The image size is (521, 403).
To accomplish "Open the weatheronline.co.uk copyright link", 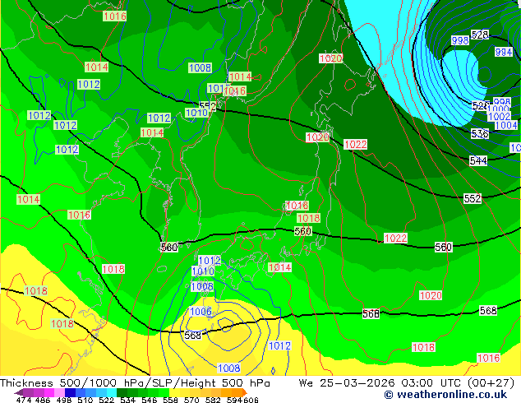I will click(x=445, y=395).
